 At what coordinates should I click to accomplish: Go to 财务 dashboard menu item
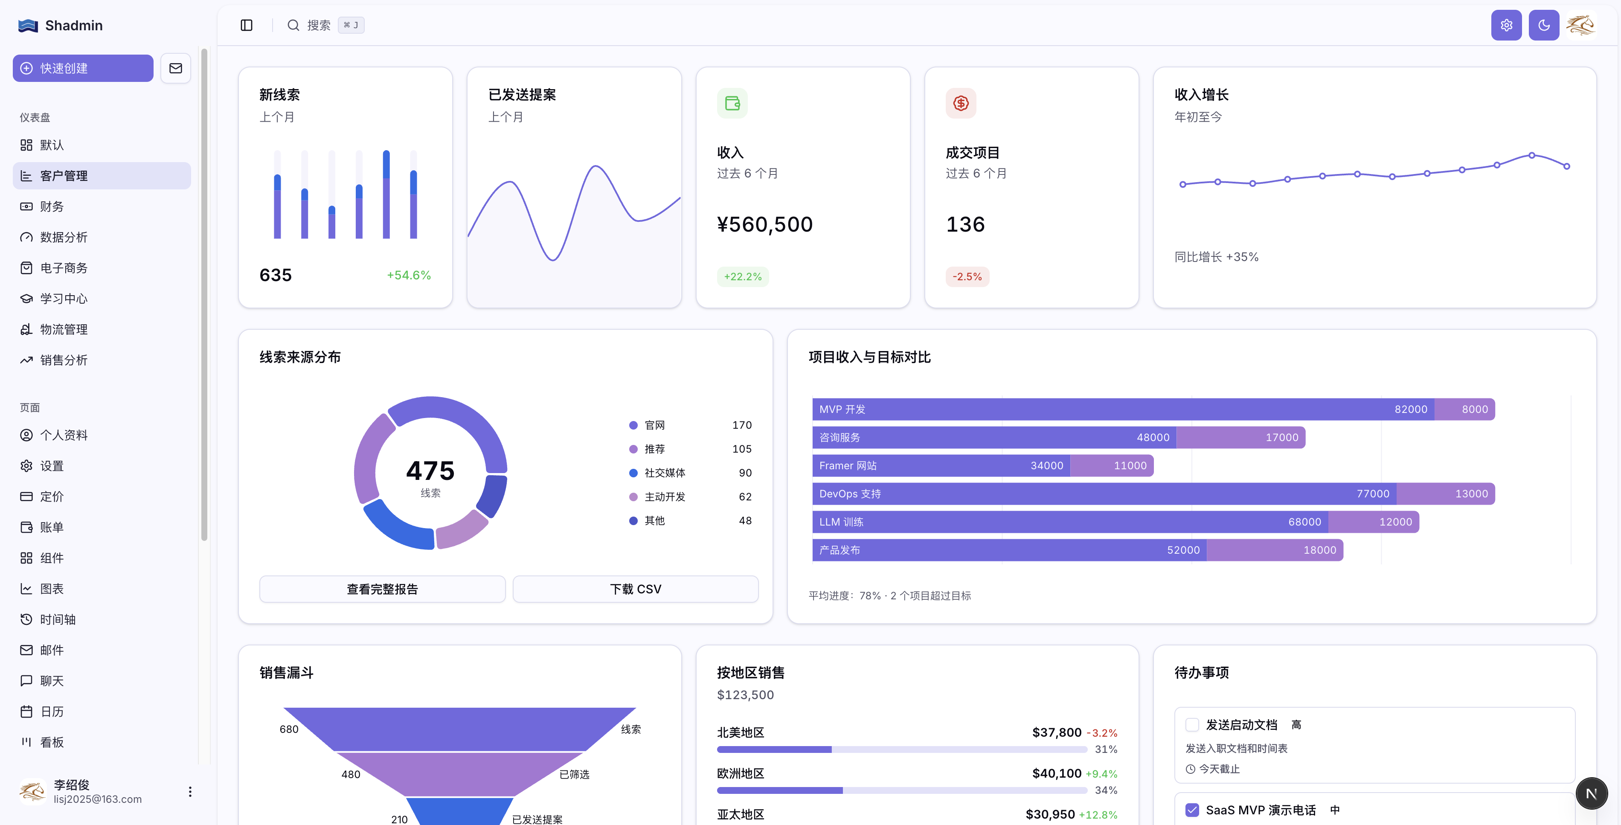tap(52, 206)
